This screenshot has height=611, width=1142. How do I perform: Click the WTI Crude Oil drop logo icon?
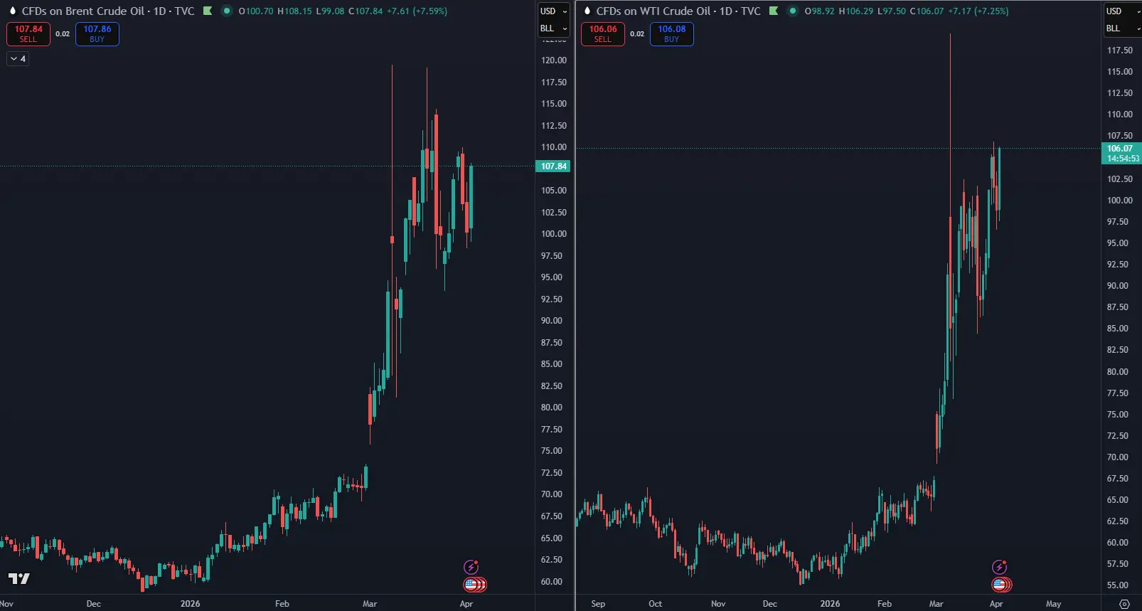click(x=587, y=11)
